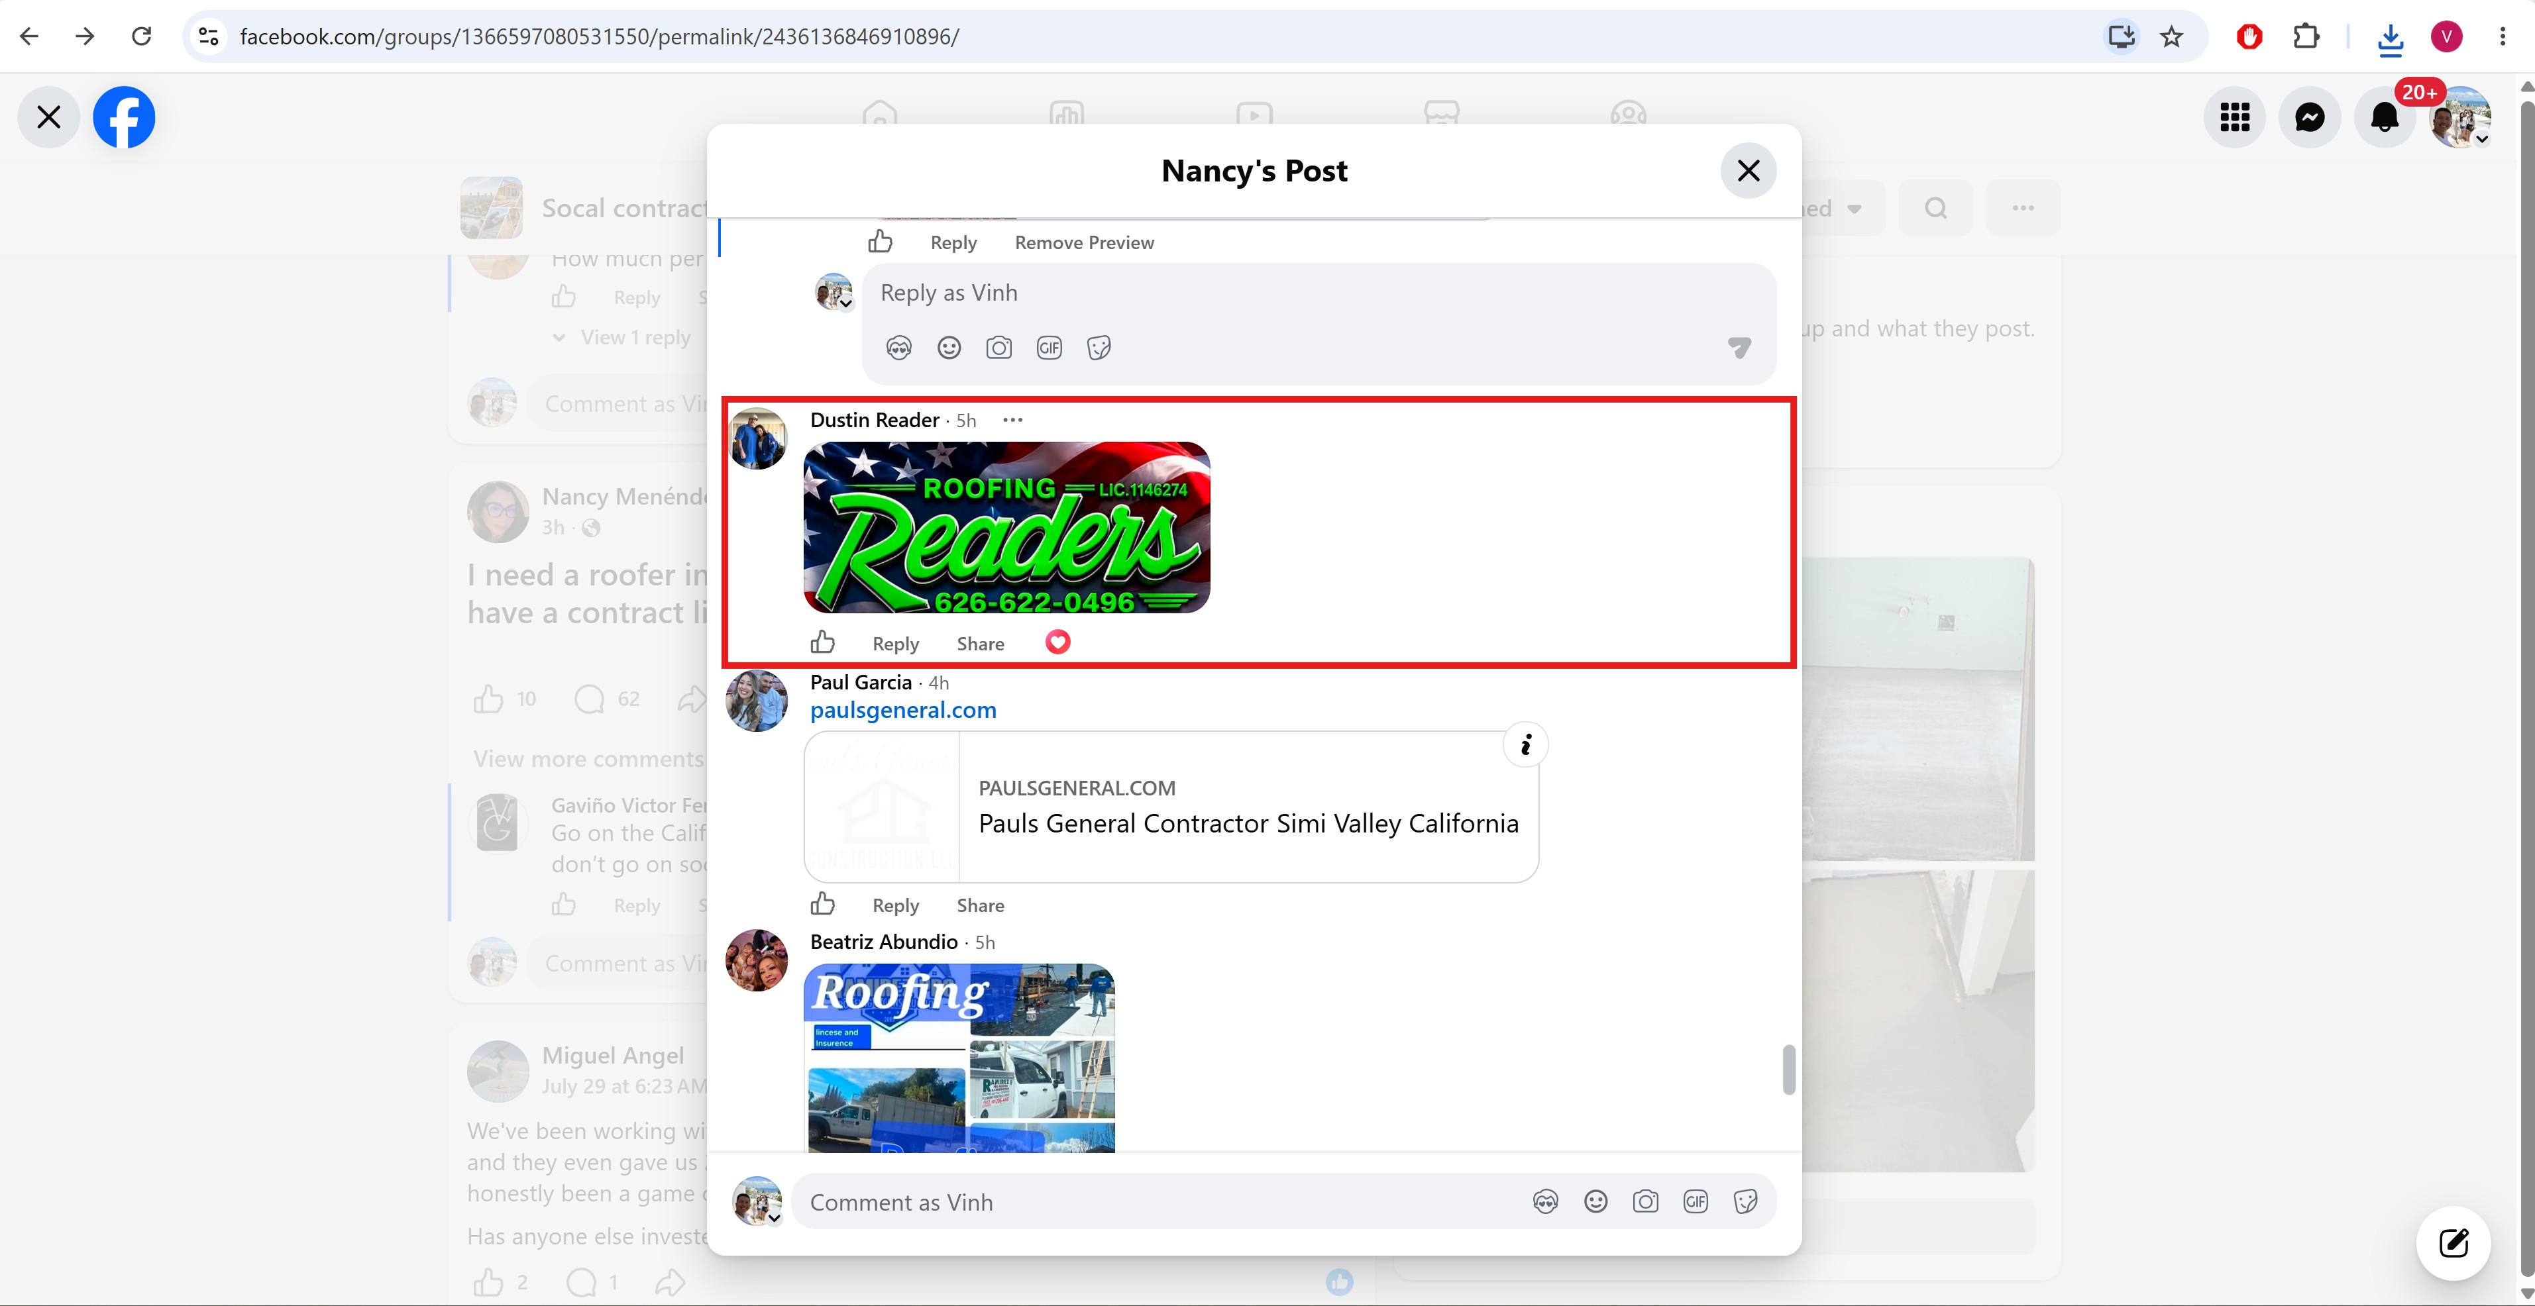The height and width of the screenshot is (1306, 2535).
Task: Send the reply with the arrow icon
Action: point(1740,347)
